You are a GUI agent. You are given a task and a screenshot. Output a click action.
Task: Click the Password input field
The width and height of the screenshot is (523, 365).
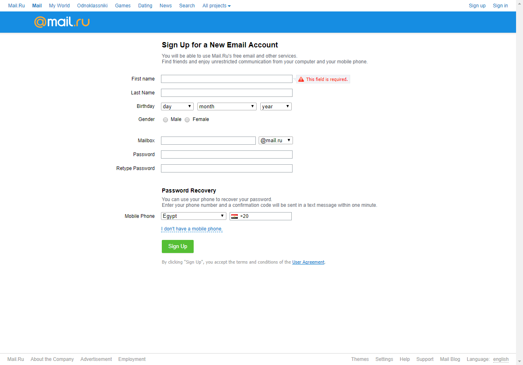coord(227,155)
